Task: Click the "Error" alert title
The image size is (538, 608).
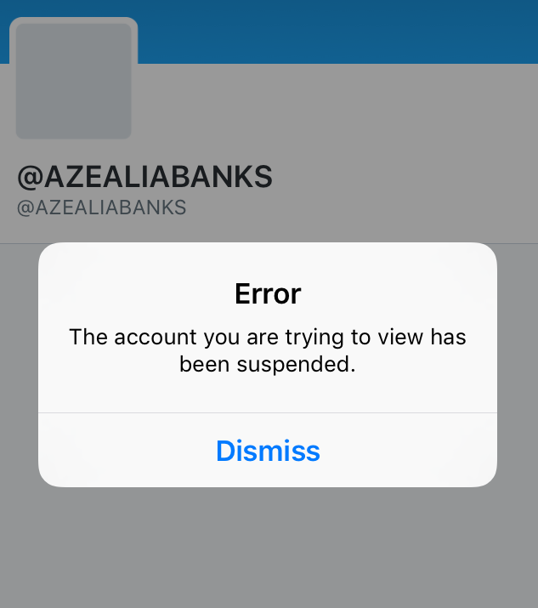Action: [x=268, y=294]
